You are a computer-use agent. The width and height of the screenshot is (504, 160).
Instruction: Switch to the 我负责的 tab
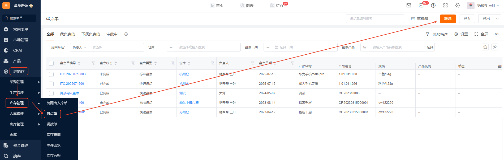68,34
